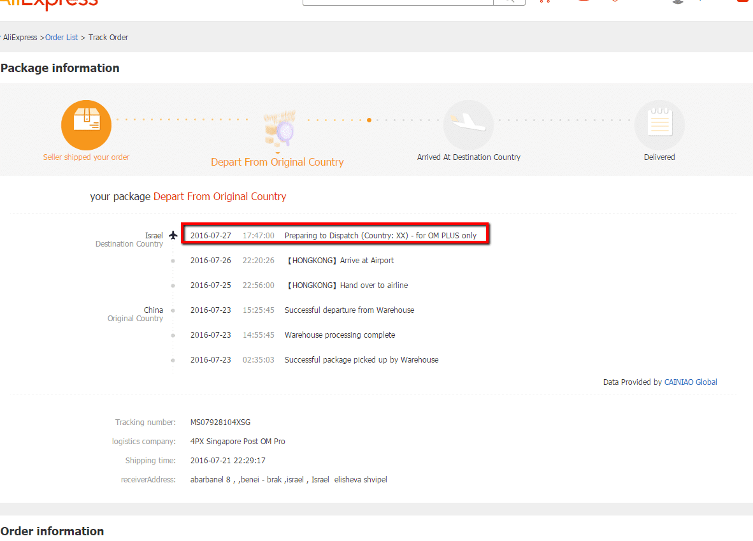The height and width of the screenshot is (541, 753).
Task: Click the Track Order breadcrumb text
Action: 108,38
